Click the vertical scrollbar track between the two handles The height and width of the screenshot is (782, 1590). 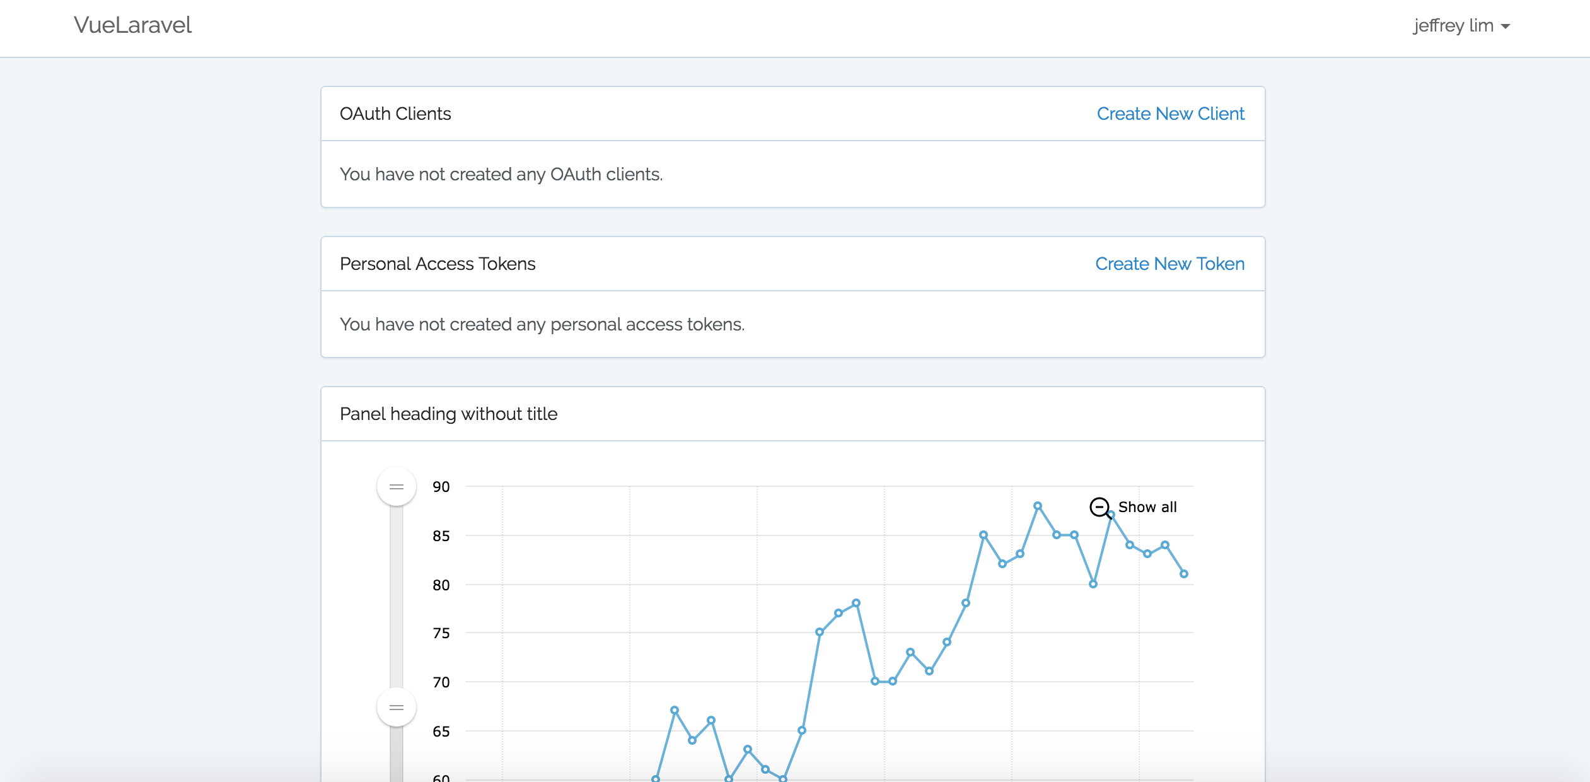(396, 596)
